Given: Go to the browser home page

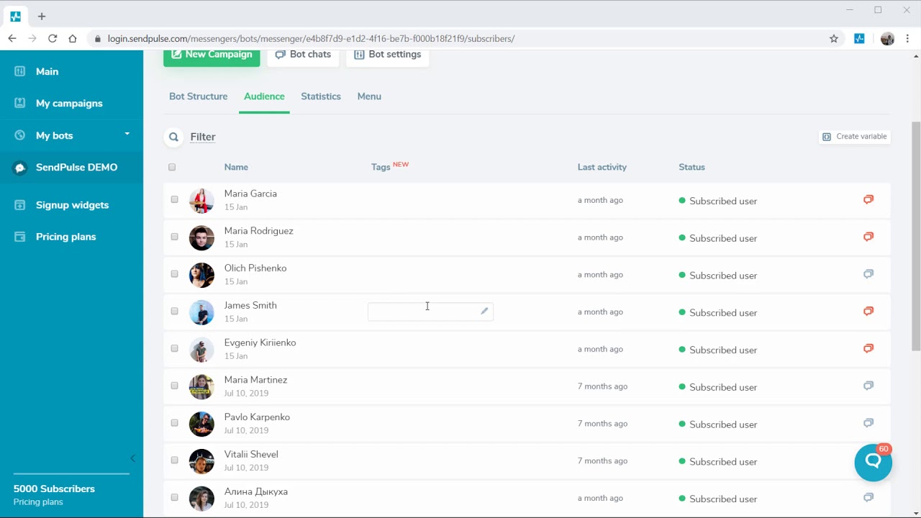Looking at the screenshot, I should (73, 39).
